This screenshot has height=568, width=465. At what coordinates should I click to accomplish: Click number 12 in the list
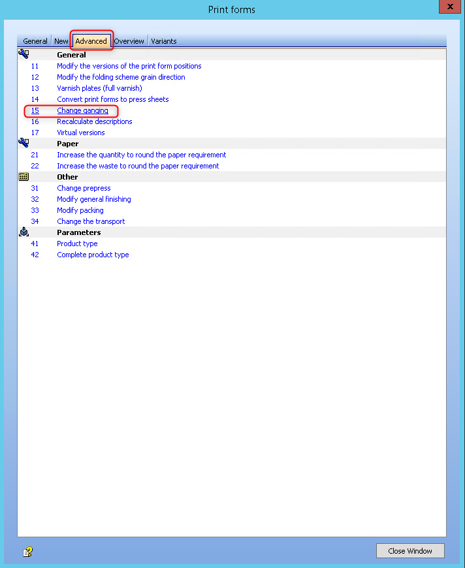(x=35, y=77)
